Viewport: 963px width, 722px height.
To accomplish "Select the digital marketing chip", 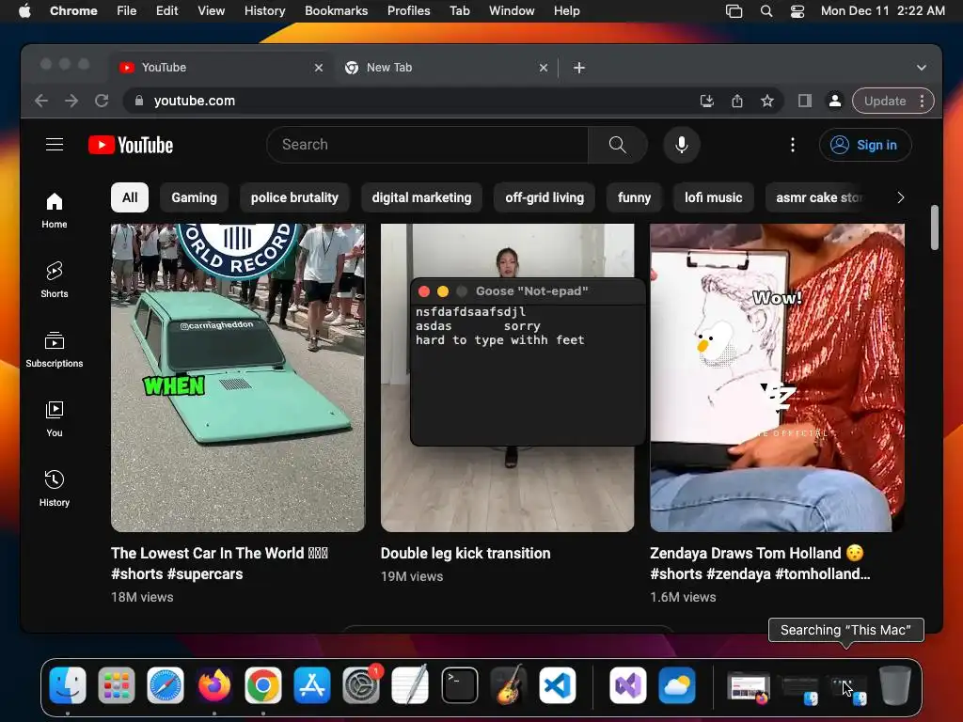I will [421, 197].
